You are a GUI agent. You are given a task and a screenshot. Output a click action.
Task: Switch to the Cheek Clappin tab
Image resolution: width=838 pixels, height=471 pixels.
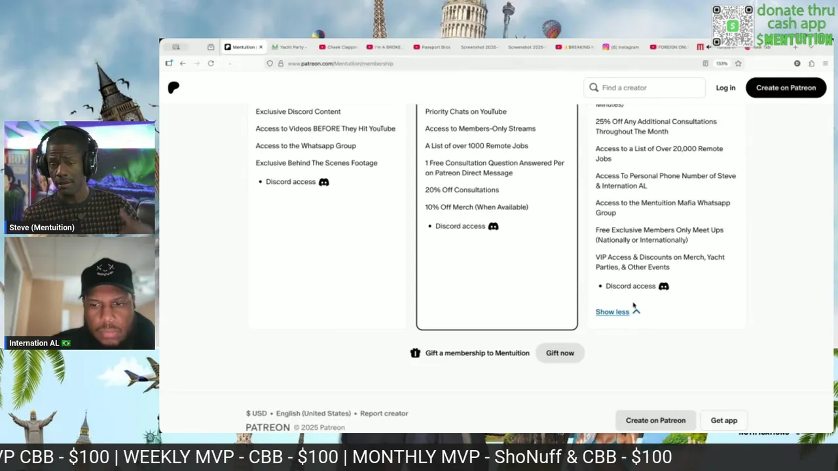338,47
